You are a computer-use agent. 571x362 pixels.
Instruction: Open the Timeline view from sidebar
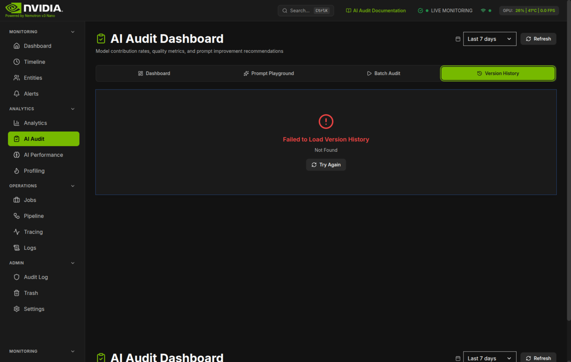(16, 61)
